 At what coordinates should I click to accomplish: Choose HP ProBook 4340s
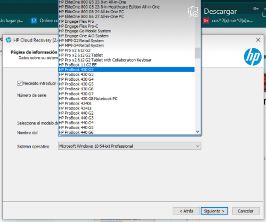(126, 104)
